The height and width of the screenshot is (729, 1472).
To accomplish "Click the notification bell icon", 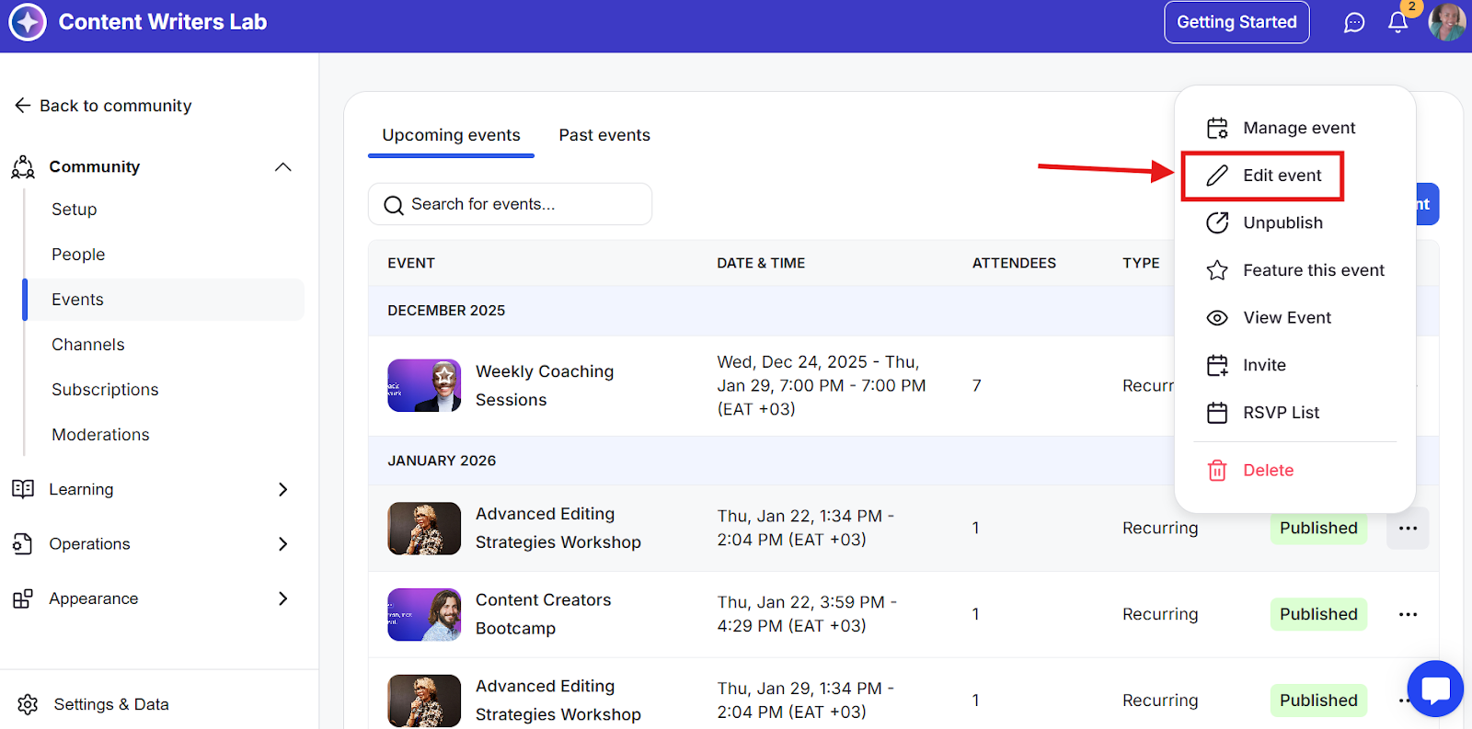I will (x=1397, y=23).
